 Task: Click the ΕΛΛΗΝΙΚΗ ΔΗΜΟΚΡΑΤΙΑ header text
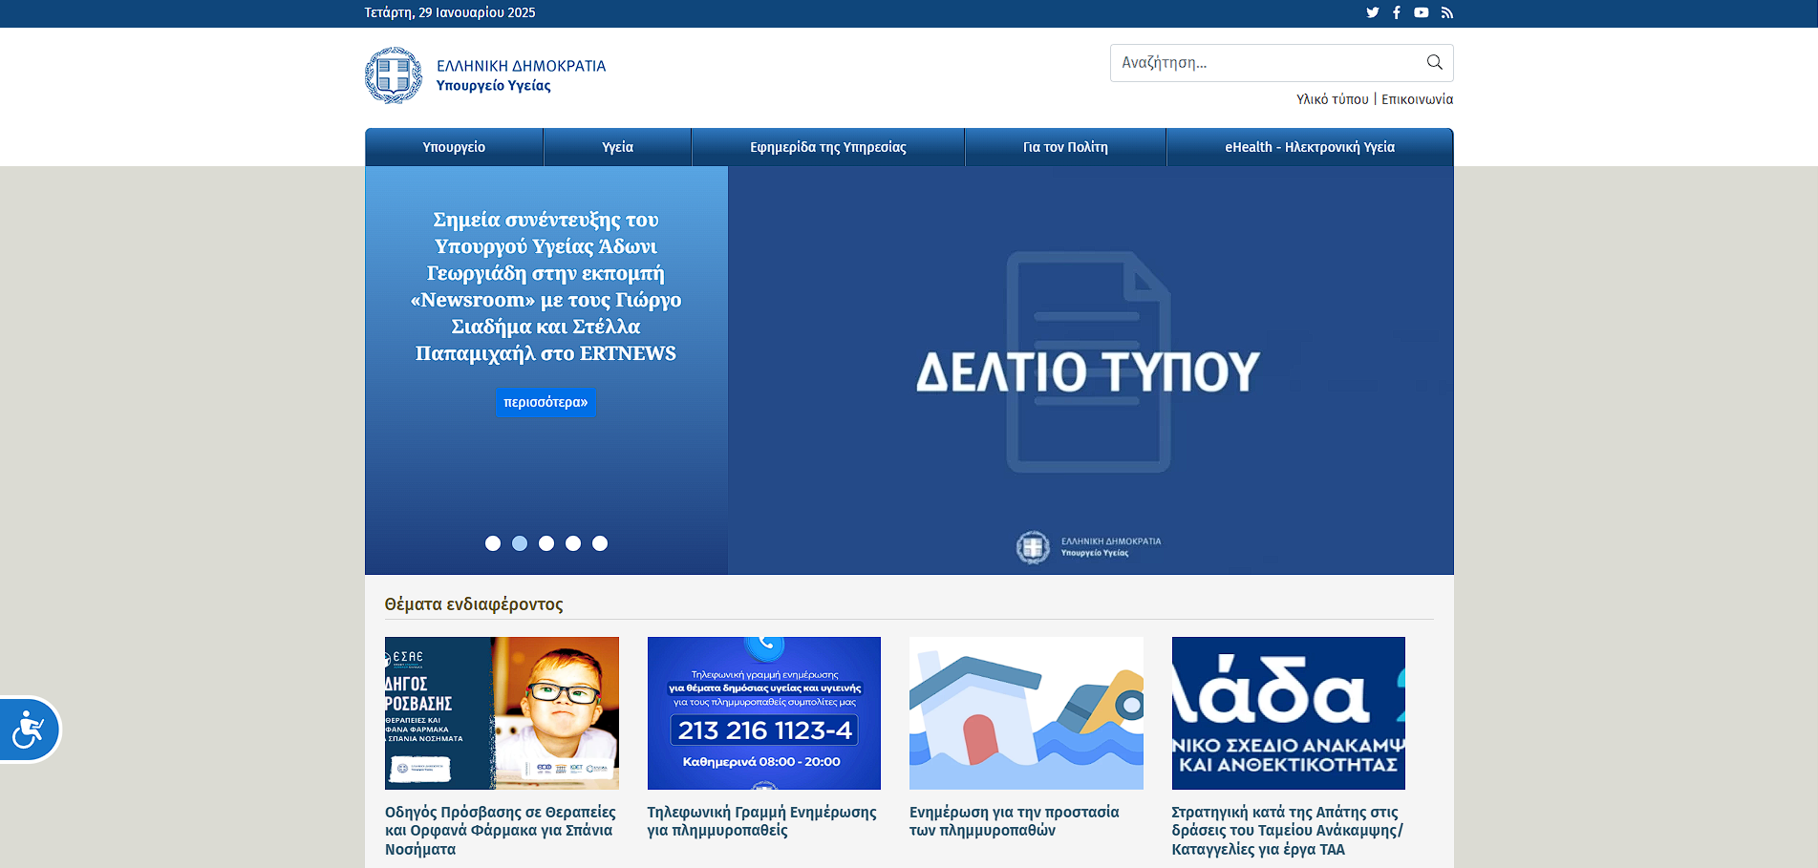pyautogui.click(x=522, y=66)
